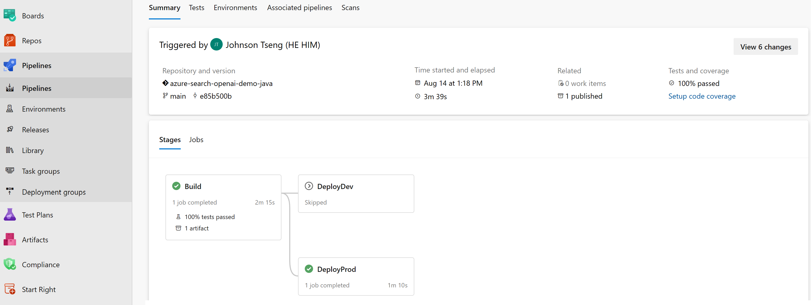The image size is (811, 305).
Task: Open the skipped DeployDev stage card
Action: [356, 194]
